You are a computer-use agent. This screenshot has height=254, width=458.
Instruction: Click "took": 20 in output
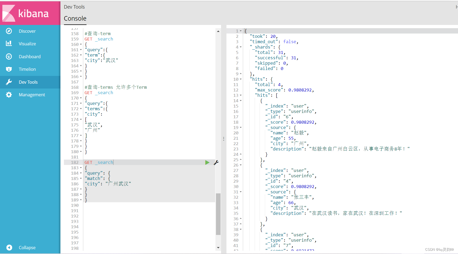[263, 36]
